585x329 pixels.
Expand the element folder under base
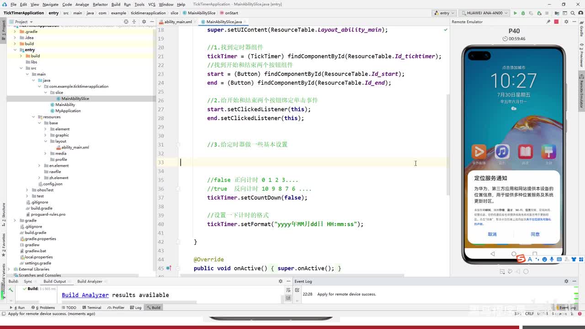[46, 129]
